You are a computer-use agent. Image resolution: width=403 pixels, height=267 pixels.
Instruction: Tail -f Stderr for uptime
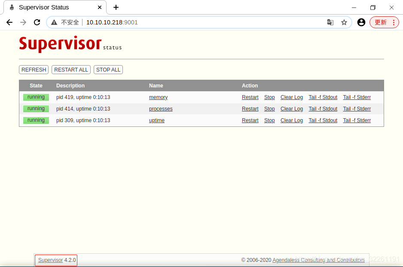(x=357, y=120)
